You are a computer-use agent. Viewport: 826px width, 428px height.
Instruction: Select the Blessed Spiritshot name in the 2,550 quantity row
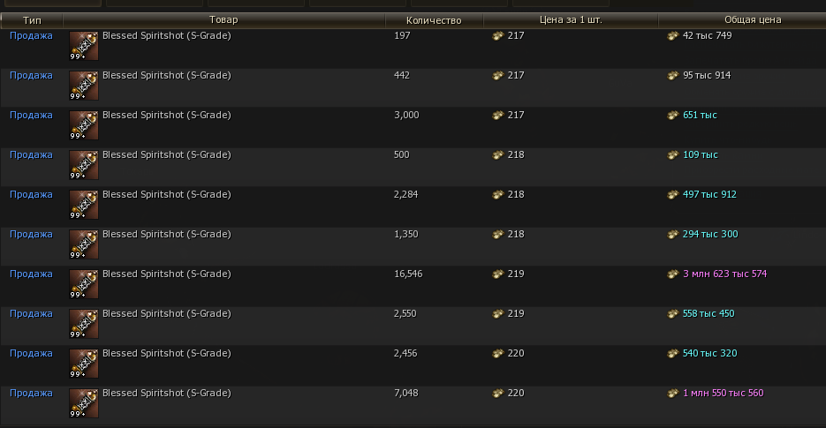[x=166, y=314]
